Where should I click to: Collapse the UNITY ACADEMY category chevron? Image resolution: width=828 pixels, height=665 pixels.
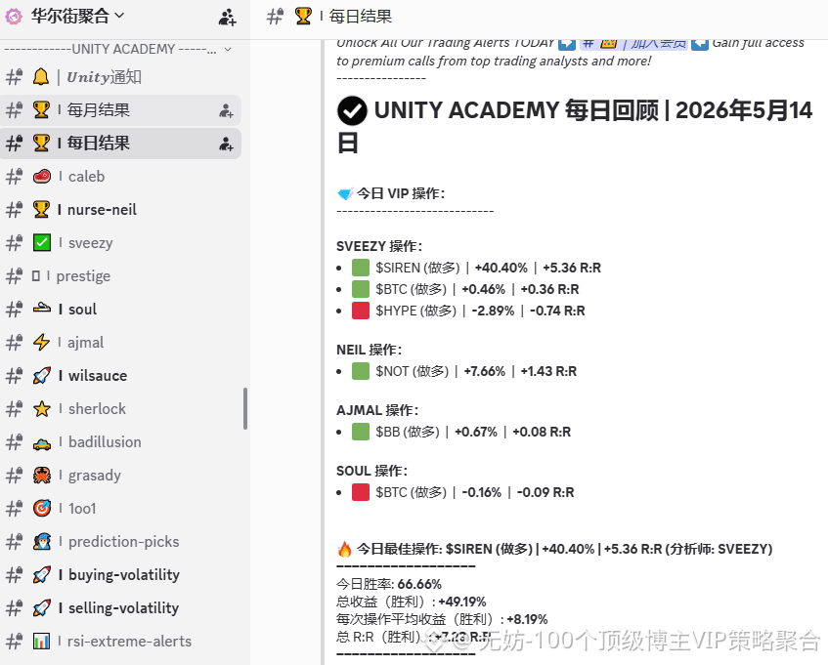point(228,49)
